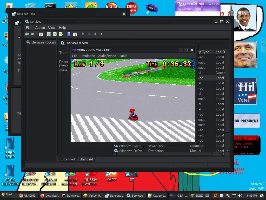Switch to the Standard tab

[x=86, y=159]
